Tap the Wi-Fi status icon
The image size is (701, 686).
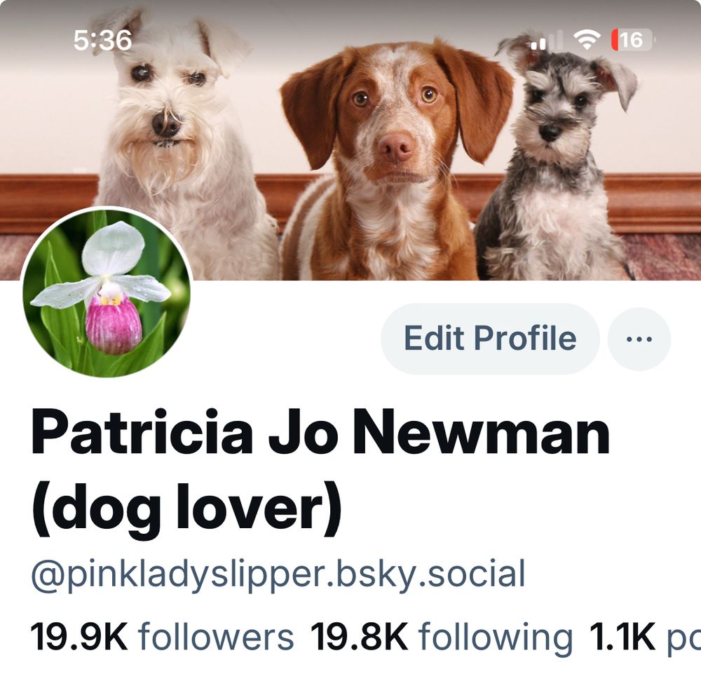pyautogui.click(x=587, y=40)
